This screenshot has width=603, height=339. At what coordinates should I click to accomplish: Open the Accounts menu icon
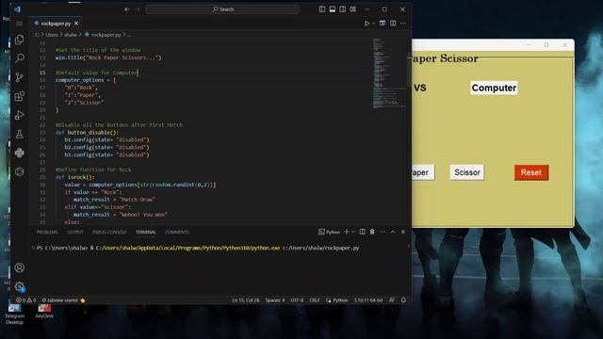click(19, 267)
